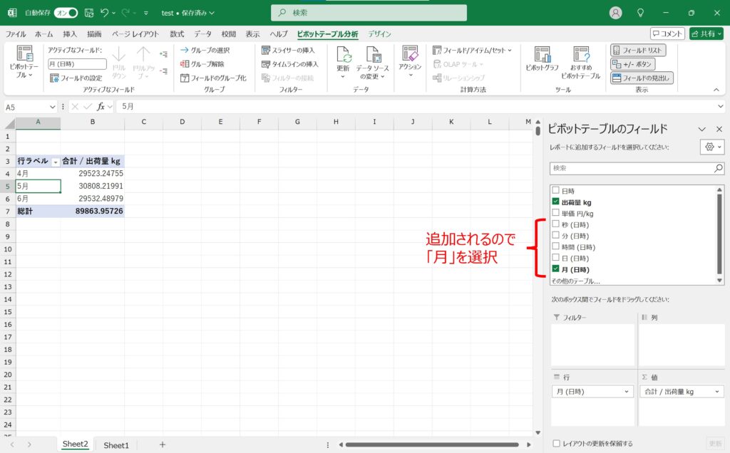Switch to the デザイン ribbon tab

click(379, 33)
